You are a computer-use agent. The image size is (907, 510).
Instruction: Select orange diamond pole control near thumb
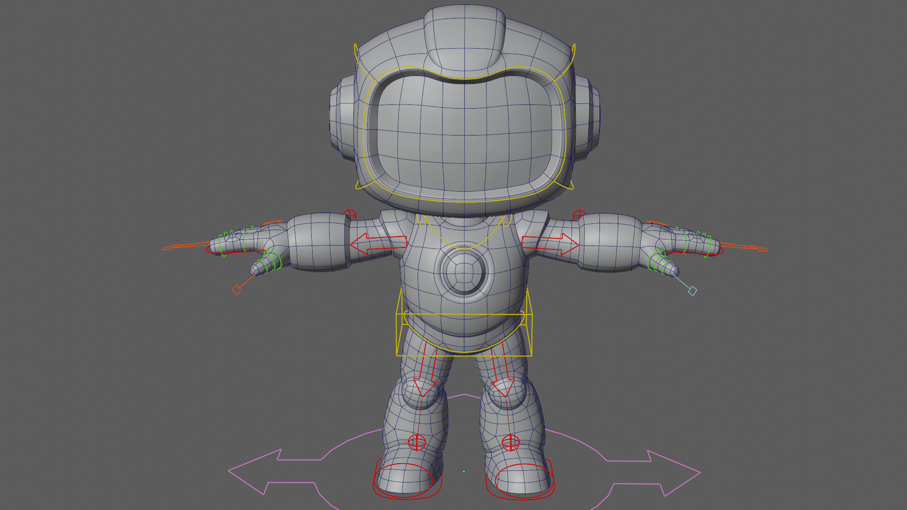click(x=237, y=290)
